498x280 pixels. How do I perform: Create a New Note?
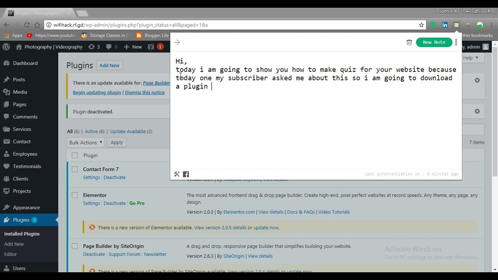(x=434, y=42)
